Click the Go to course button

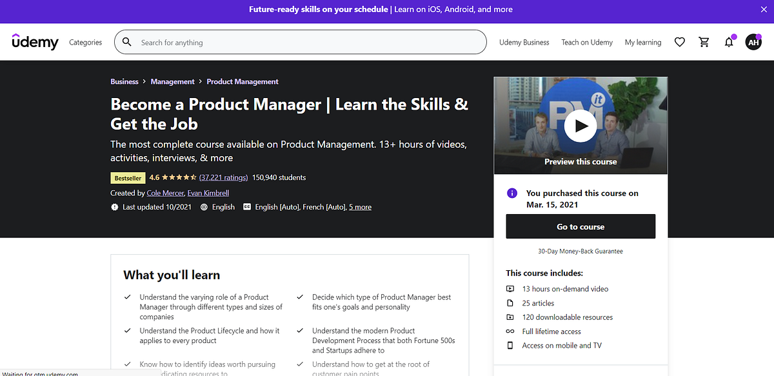pos(580,226)
